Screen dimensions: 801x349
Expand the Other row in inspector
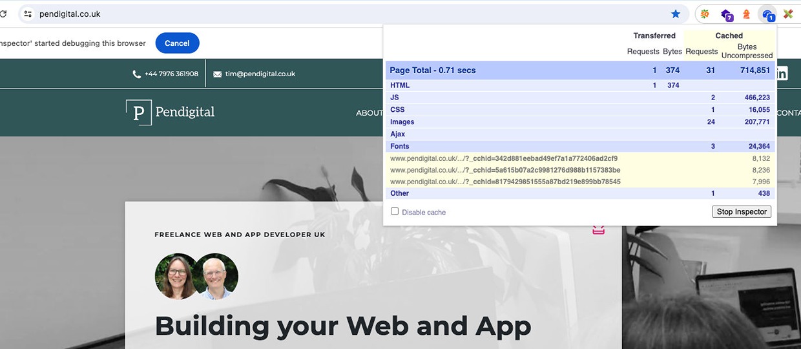[x=580, y=193]
